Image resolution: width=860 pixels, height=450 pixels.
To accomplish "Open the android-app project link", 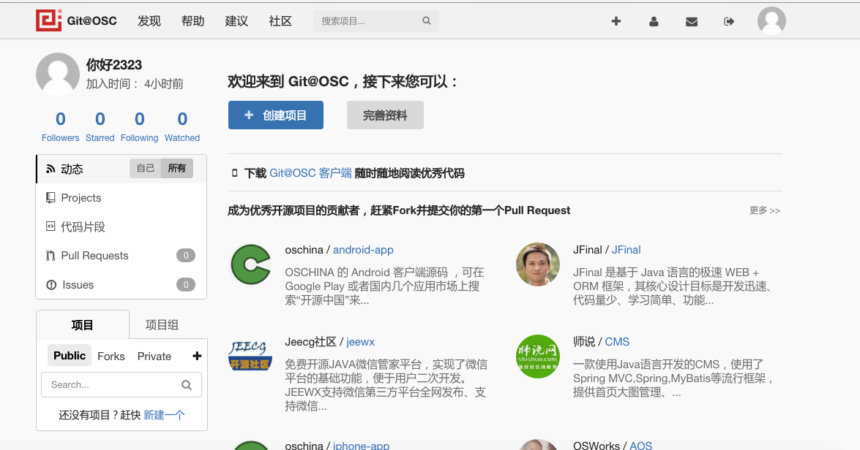I will [x=363, y=250].
